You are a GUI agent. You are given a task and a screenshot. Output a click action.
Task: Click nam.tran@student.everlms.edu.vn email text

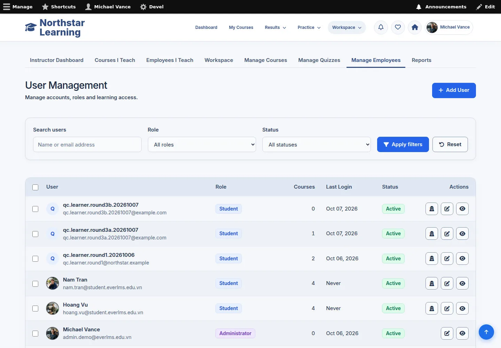point(102,287)
